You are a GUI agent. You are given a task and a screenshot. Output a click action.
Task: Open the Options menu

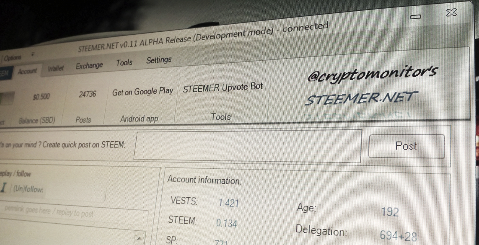(x=13, y=58)
